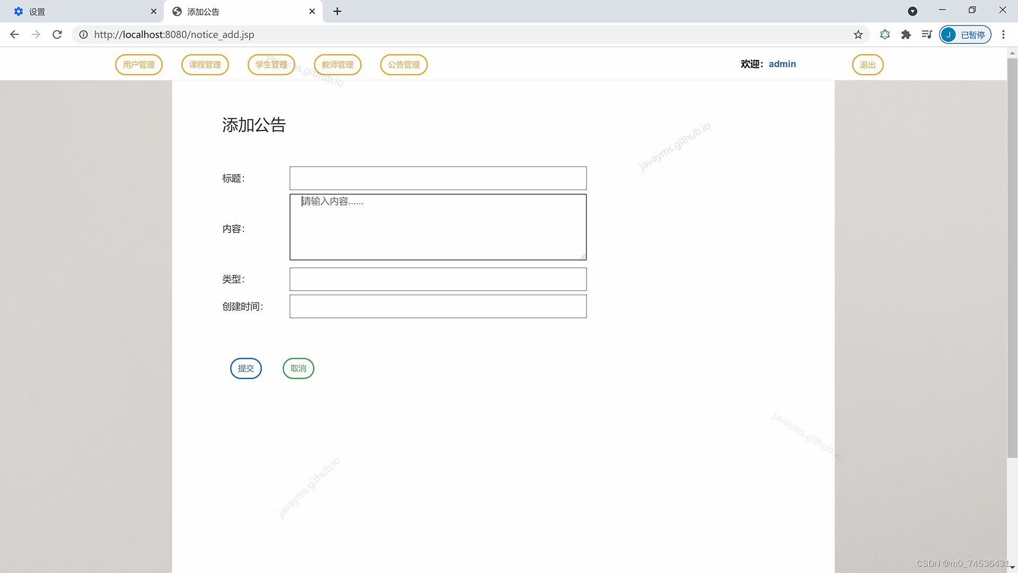The height and width of the screenshot is (573, 1018).
Task: Click the 创建时间: label
Action: [x=242, y=307]
